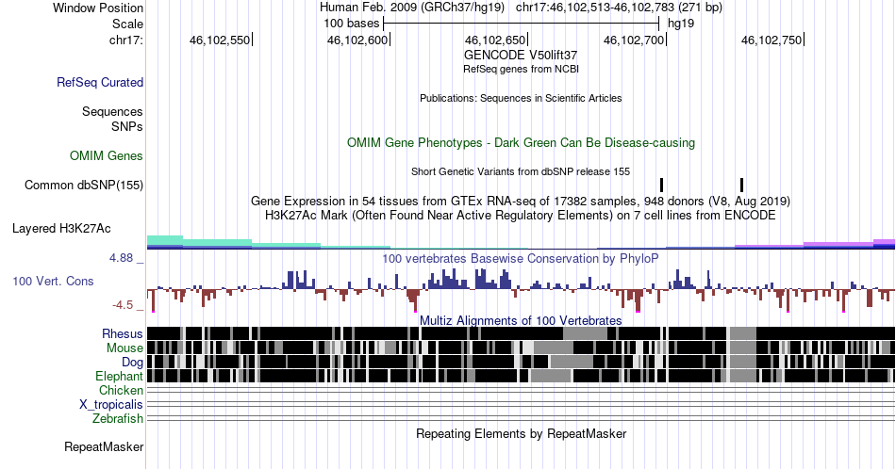Click Repeating Elements by RepeatMasker title
Viewport: 896px width, 469px height.
(522, 433)
